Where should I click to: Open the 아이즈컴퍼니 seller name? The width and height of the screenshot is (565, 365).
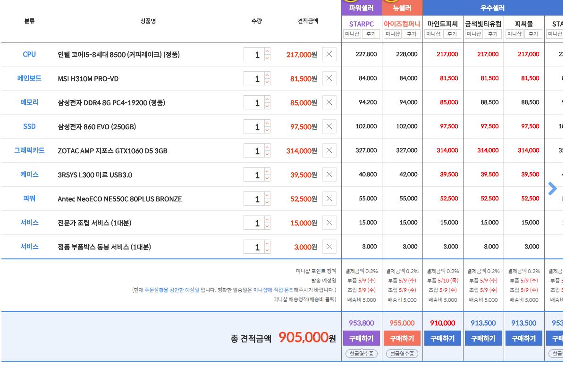click(402, 24)
